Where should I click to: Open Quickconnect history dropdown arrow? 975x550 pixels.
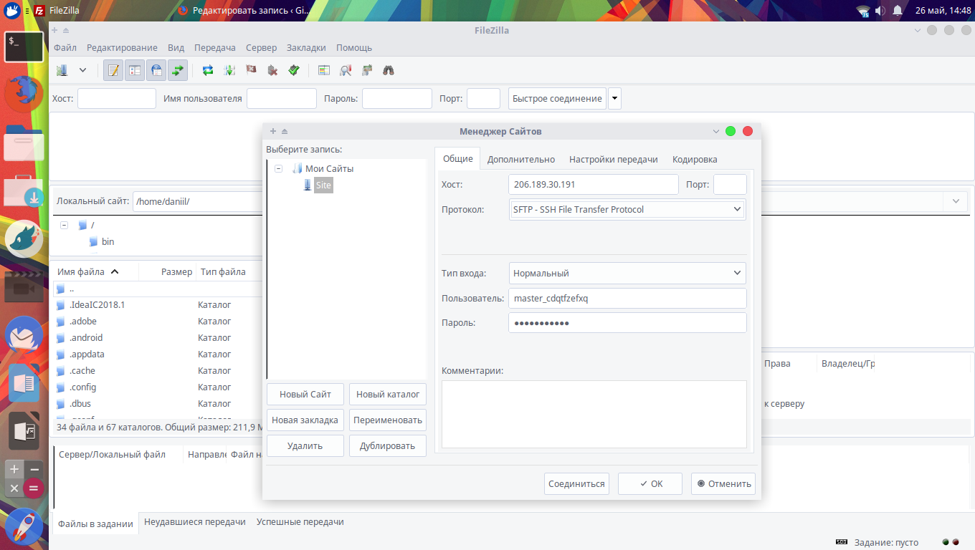coord(614,98)
